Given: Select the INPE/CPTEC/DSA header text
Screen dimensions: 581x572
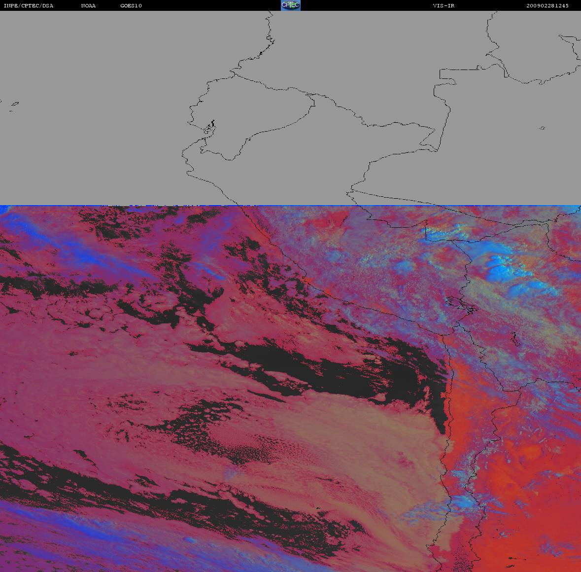Looking at the screenshot, I should 28,5.
